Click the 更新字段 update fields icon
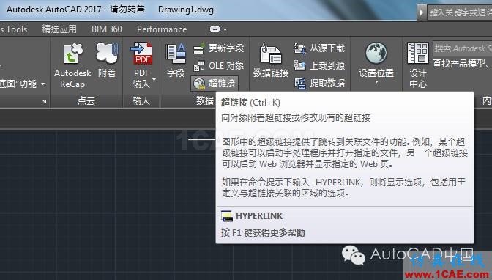492x280 pixels. (x=218, y=48)
